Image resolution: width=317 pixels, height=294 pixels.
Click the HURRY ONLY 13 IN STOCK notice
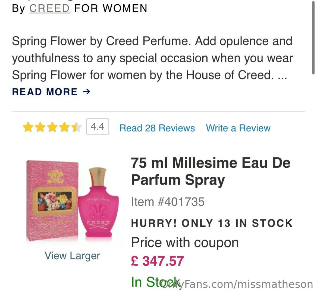click(x=212, y=223)
